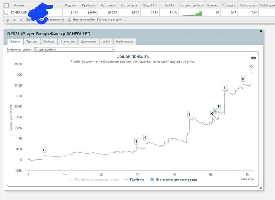Click the 39.5% total ROI cell
Image resolution: width=275 pixels, height=200 pixels.
[x=150, y=13]
